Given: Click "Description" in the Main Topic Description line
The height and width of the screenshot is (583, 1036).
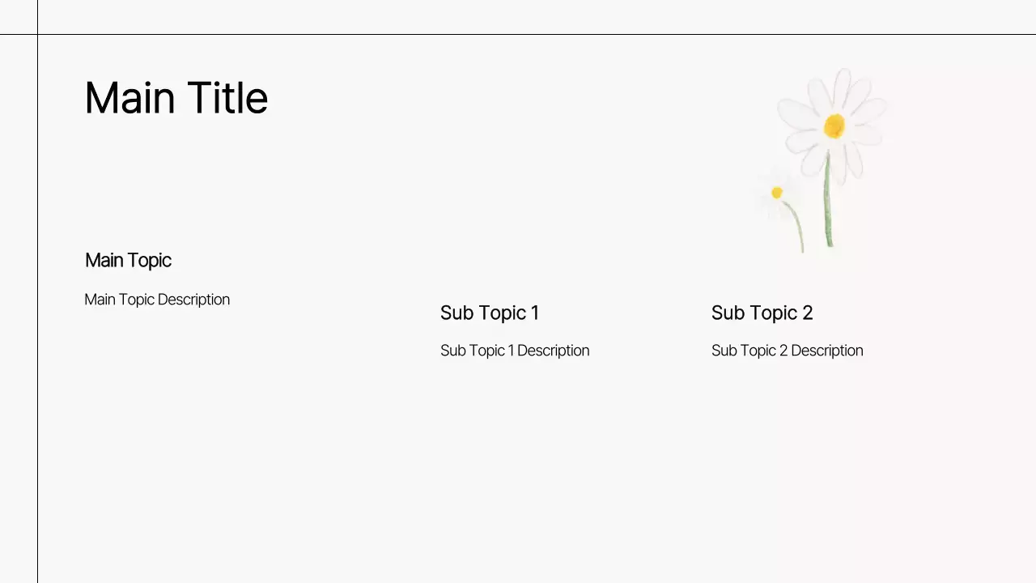Looking at the screenshot, I should tap(193, 300).
